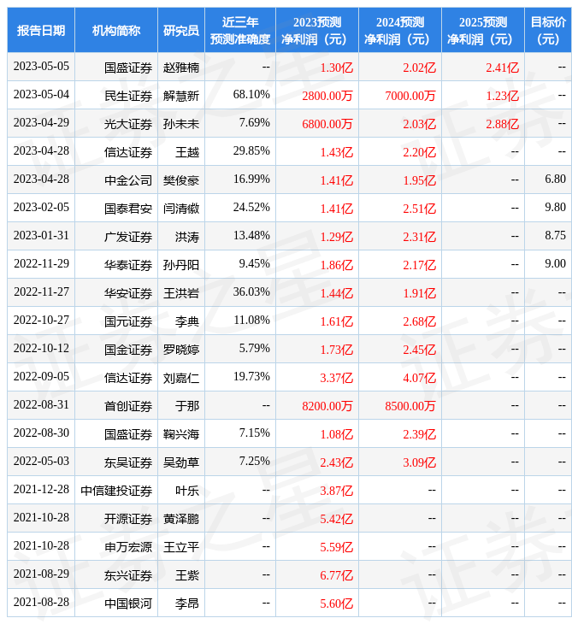Click the institution 开源证券
Screen dimensions: 572x624
coord(128,520)
